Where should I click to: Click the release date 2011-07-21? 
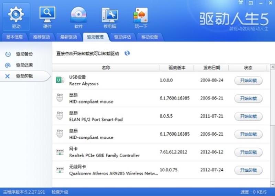click(212, 116)
